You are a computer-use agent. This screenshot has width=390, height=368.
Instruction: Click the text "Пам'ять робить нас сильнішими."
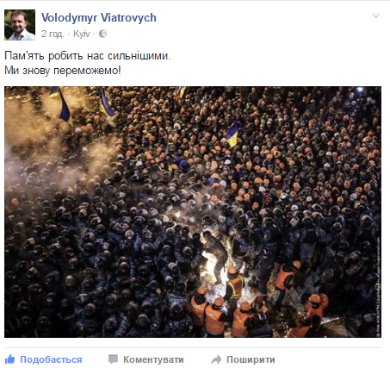pyautogui.click(x=88, y=56)
